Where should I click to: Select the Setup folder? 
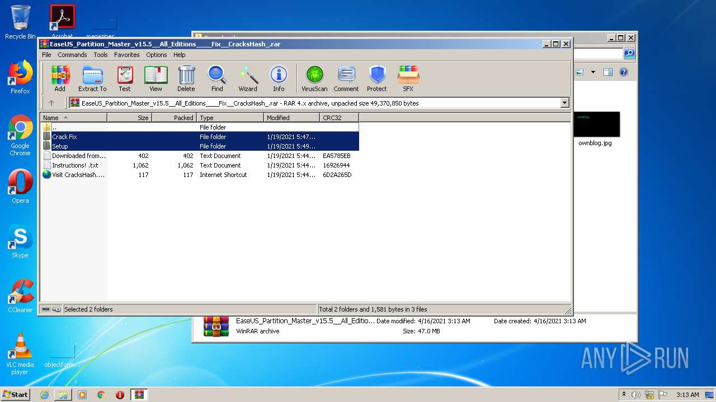click(200, 146)
